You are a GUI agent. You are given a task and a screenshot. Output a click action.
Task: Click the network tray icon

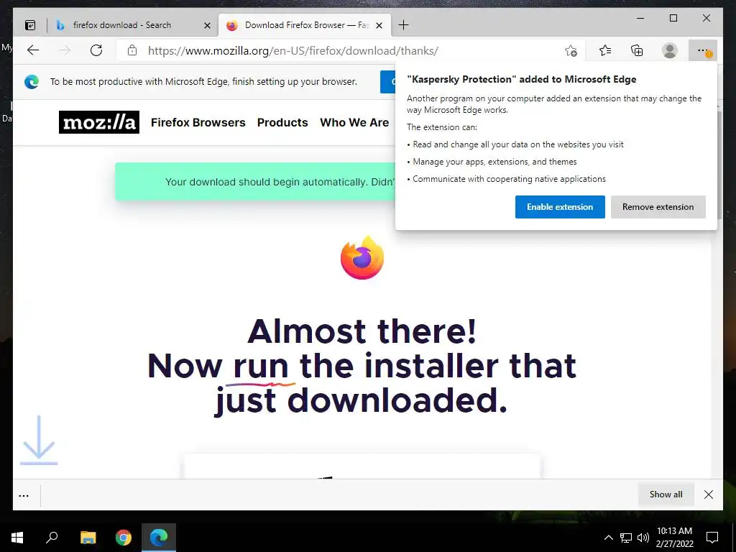tap(626, 538)
